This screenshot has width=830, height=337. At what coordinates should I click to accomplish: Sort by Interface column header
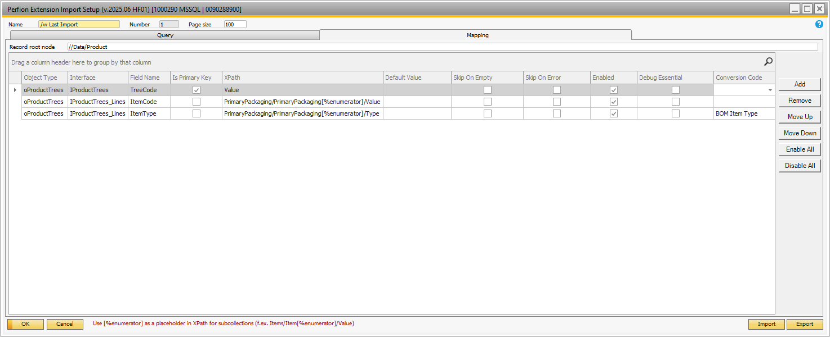(98, 78)
